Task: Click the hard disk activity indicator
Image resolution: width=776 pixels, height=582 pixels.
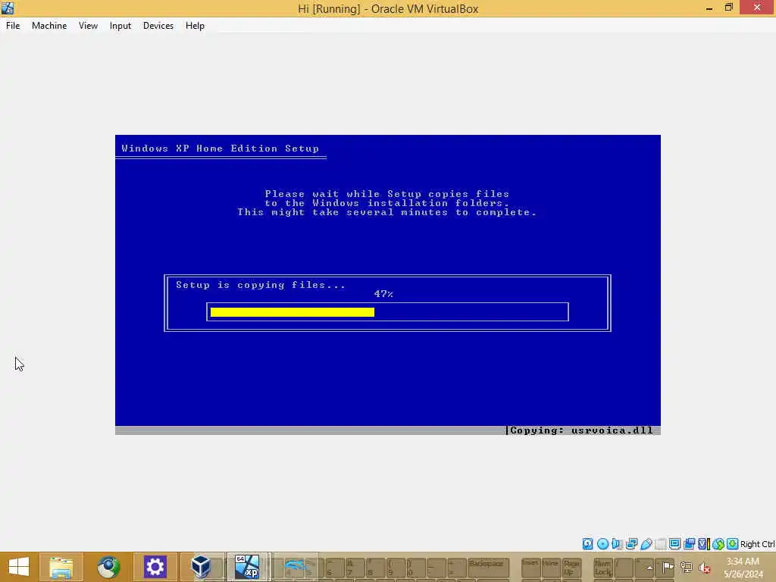Action: (x=587, y=544)
